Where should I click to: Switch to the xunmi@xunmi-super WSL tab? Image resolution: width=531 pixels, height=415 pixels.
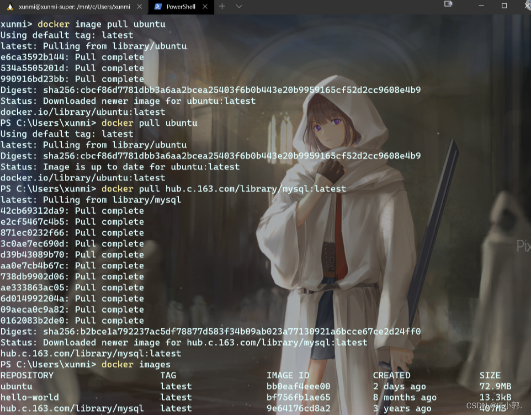click(74, 7)
